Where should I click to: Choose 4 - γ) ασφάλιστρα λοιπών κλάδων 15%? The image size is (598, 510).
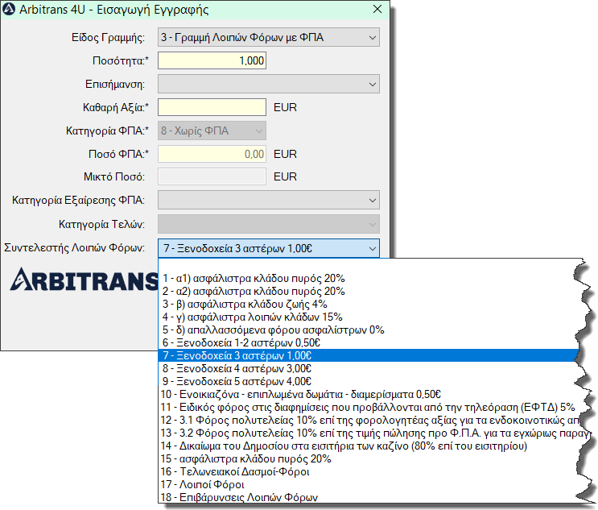[369, 317]
